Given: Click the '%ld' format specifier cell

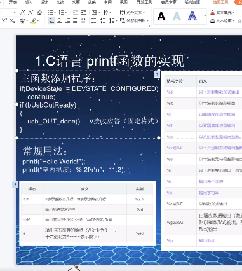Looking at the screenshot, I should 180,103.
